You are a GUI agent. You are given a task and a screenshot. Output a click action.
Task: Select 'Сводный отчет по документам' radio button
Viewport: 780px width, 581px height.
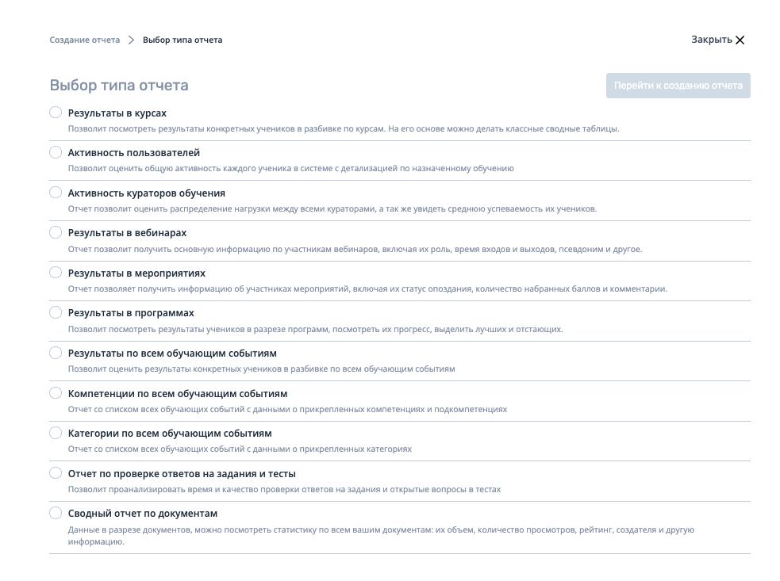pyautogui.click(x=56, y=513)
